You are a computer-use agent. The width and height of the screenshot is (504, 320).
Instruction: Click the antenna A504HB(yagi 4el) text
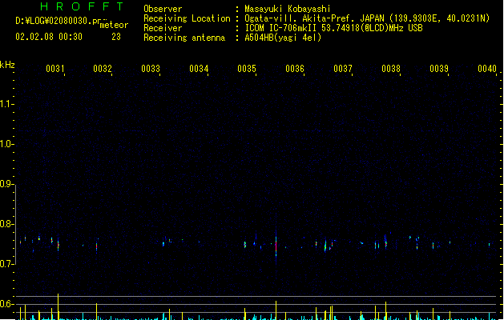[x=283, y=38]
